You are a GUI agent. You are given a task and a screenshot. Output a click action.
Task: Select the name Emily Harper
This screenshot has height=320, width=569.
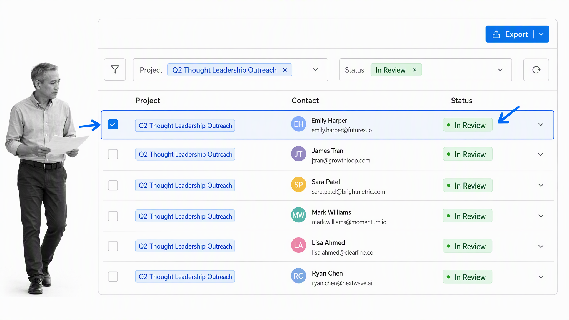[x=329, y=121]
